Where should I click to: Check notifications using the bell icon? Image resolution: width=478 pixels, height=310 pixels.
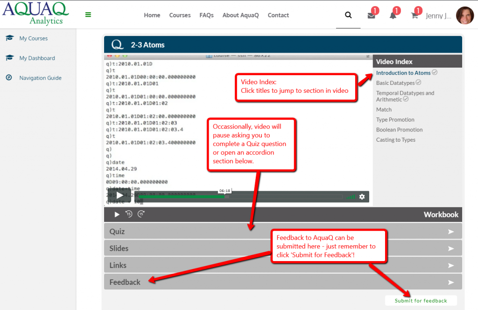393,15
